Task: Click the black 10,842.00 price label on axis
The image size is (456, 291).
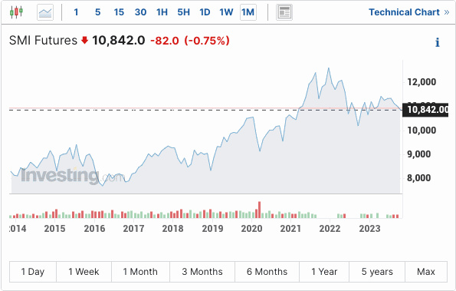Action: pyautogui.click(x=425, y=110)
